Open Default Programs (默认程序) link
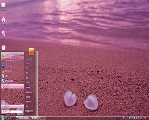149x120 pixels. click(x=28, y=97)
